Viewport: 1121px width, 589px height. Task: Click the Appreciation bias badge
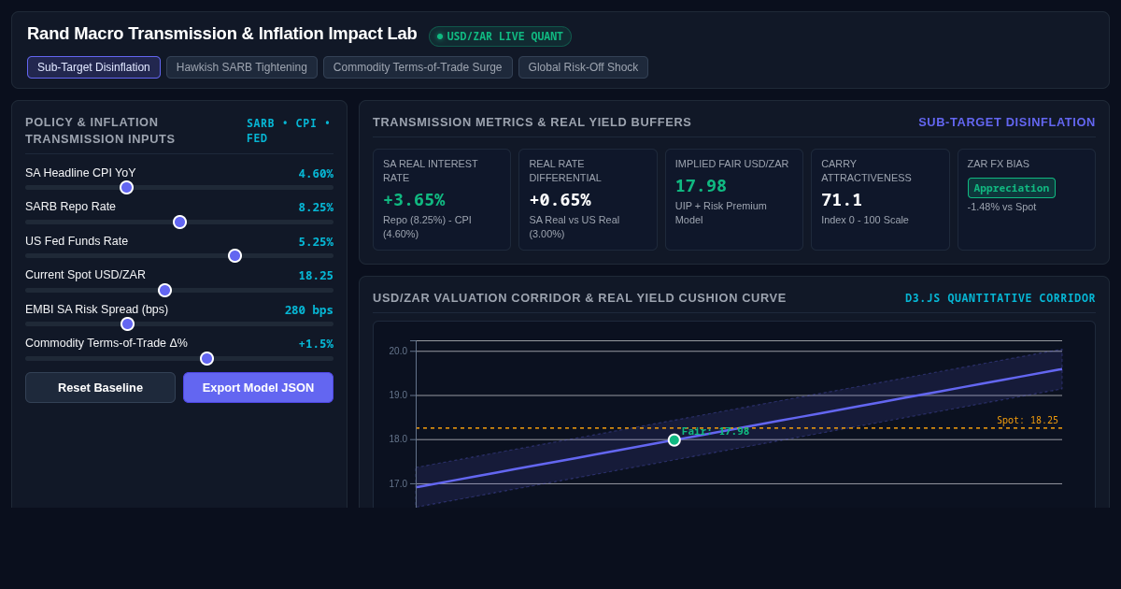[x=1012, y=188]
